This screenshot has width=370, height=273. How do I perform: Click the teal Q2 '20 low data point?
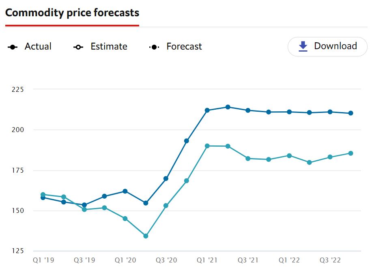(x=146, y=235)
